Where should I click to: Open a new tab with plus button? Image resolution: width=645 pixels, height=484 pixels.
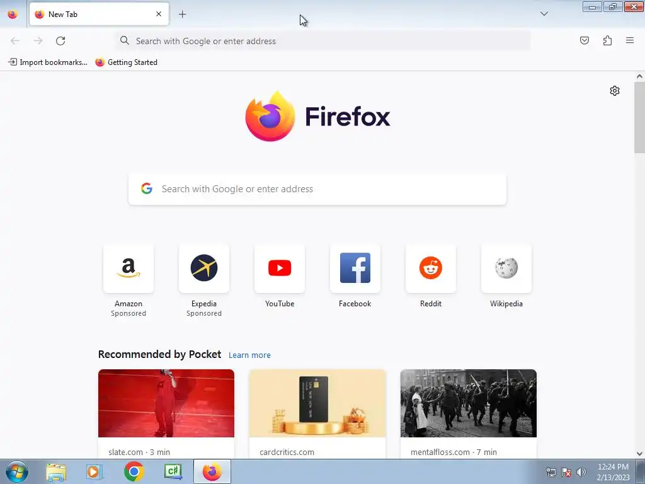coord(182,14)
